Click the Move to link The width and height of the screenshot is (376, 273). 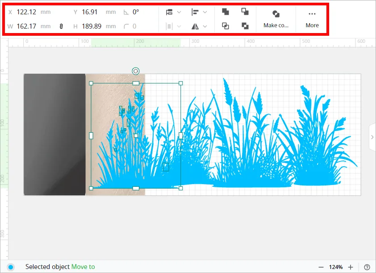(x=83, y=267)
